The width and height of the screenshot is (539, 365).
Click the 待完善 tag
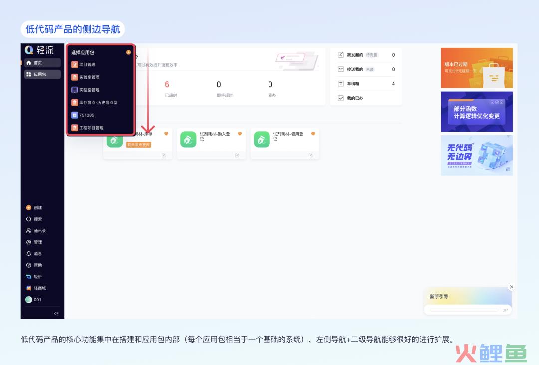click(372, 55)
